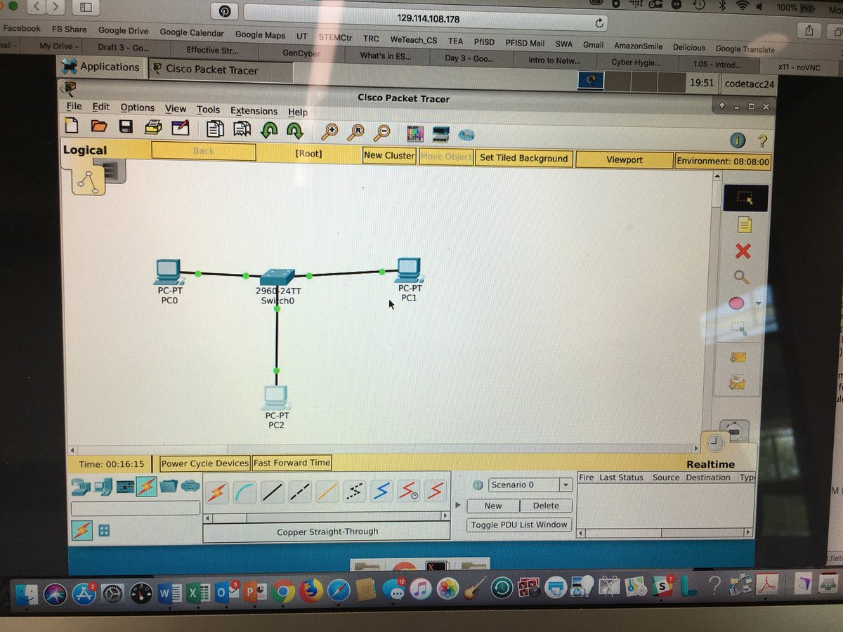This screenshot has width=843, height=632.
Task: Click the Print icon in toolbar
Action: point(153,128)
